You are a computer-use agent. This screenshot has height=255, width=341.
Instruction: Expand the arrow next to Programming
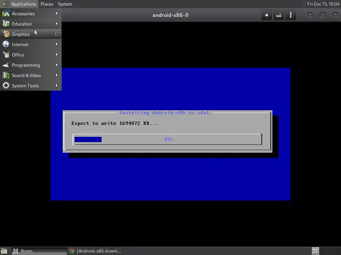tap(57, 65)
